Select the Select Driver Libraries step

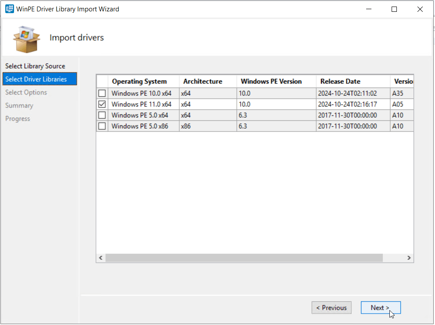point(36,79)
